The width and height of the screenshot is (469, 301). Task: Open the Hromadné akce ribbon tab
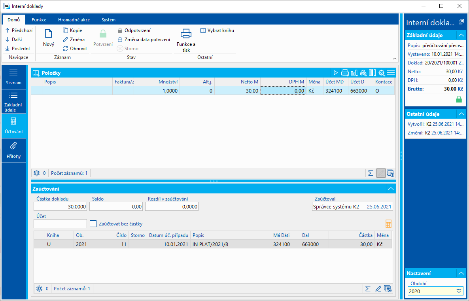(x=74, y=20)
